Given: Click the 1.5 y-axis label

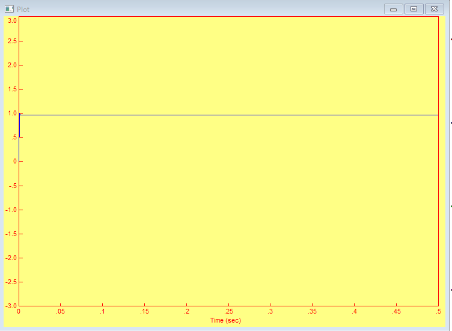Looking at the screenshot, I should point(13,89).
